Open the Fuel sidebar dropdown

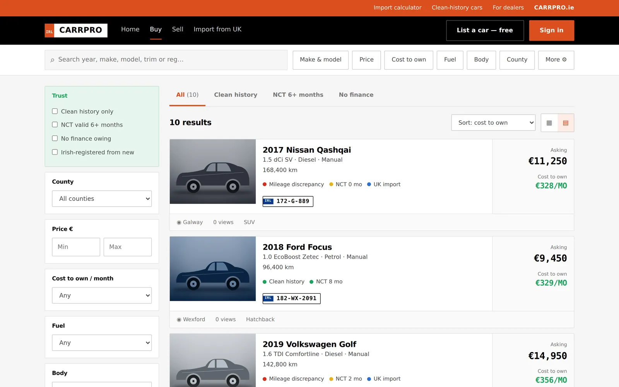102,343
